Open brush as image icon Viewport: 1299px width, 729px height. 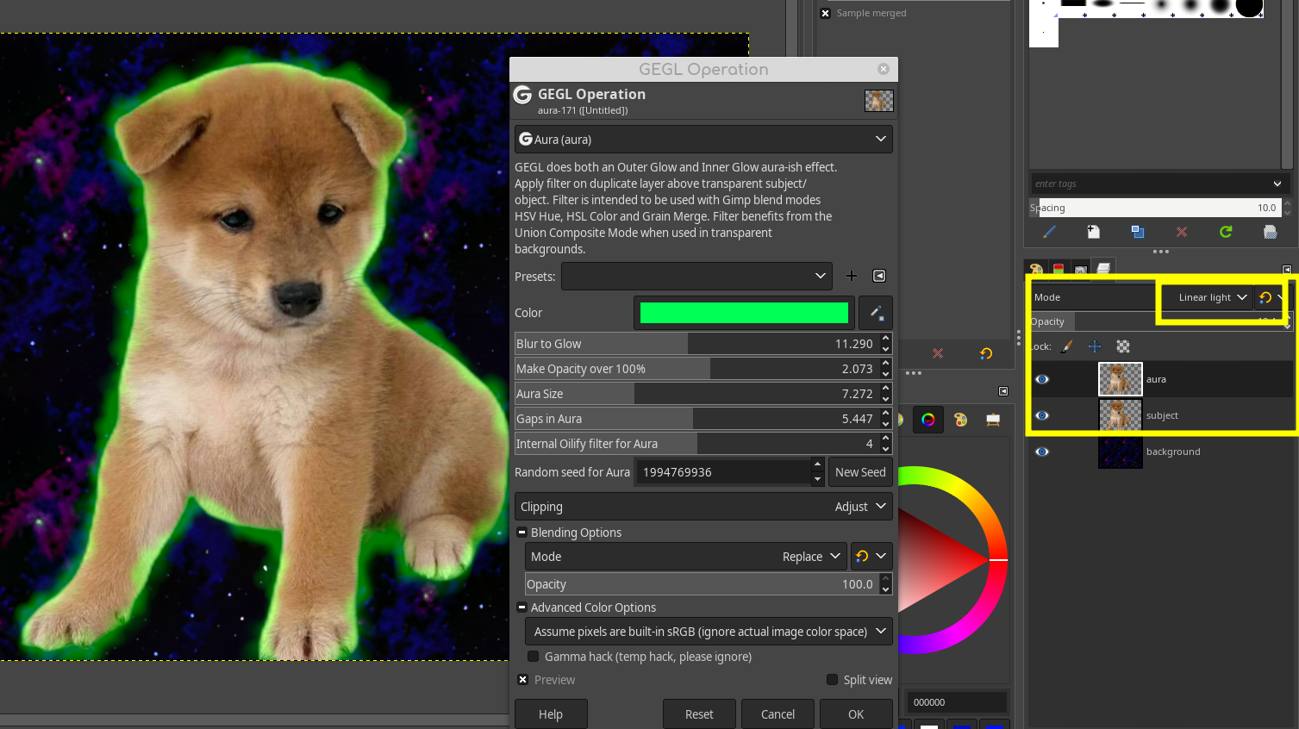click(x=1270, y=232)
